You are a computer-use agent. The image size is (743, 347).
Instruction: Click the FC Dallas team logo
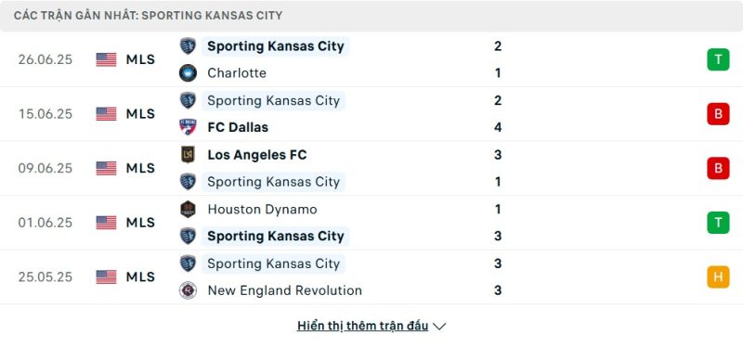pyautogui.click(x=189, y=127)
